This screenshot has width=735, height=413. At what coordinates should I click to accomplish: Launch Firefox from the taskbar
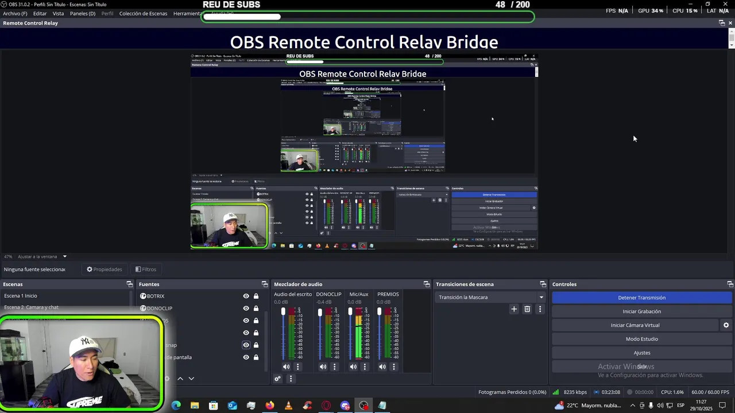point(270,406)
